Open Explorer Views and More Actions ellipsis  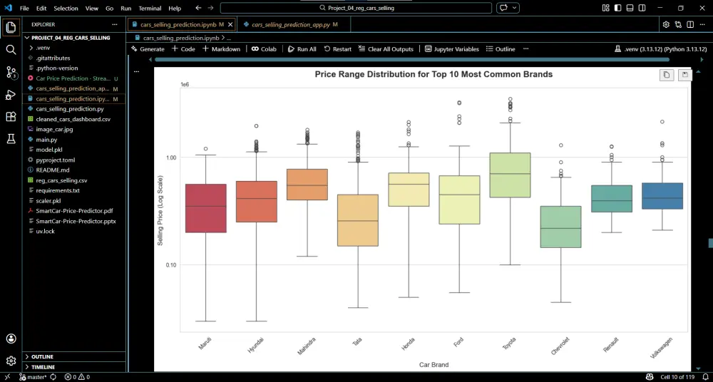click(x=115, y=24)
